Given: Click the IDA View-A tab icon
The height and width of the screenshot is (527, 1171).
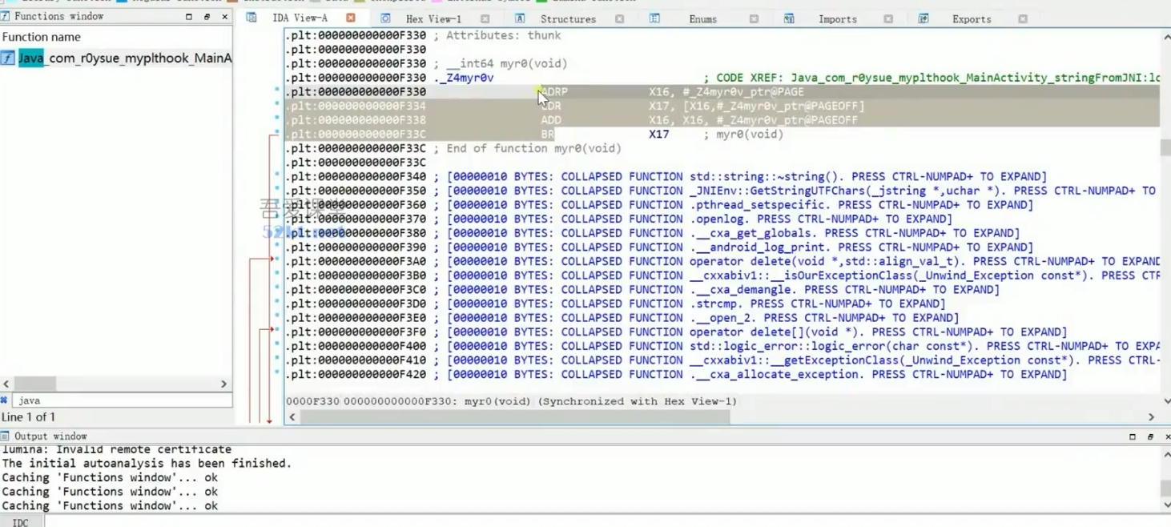Looking at the screenshot, I should coord(252,18).
